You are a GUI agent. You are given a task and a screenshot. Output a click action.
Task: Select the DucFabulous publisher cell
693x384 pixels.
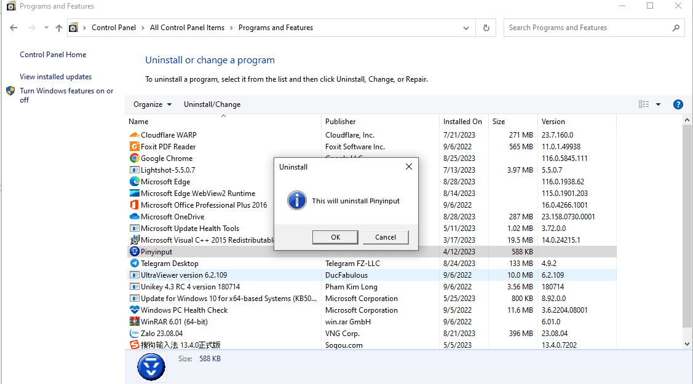coord(347,275)
